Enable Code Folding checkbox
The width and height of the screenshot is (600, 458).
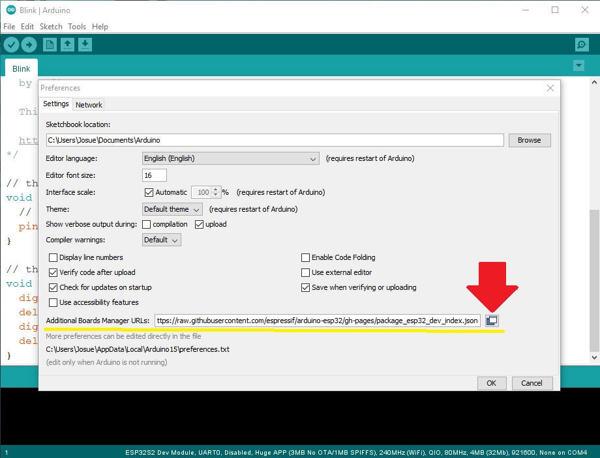305,258
